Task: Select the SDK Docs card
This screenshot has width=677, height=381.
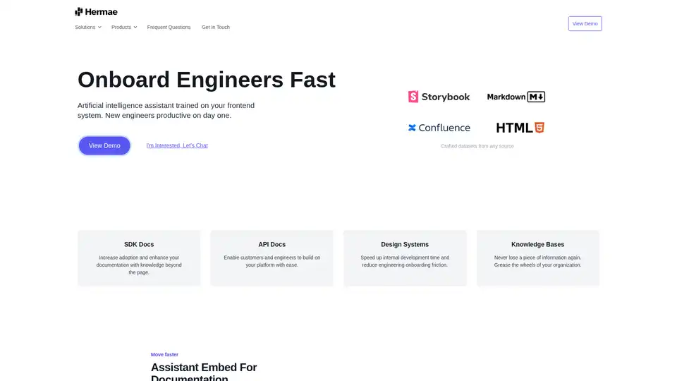Action: pos(139,258)
